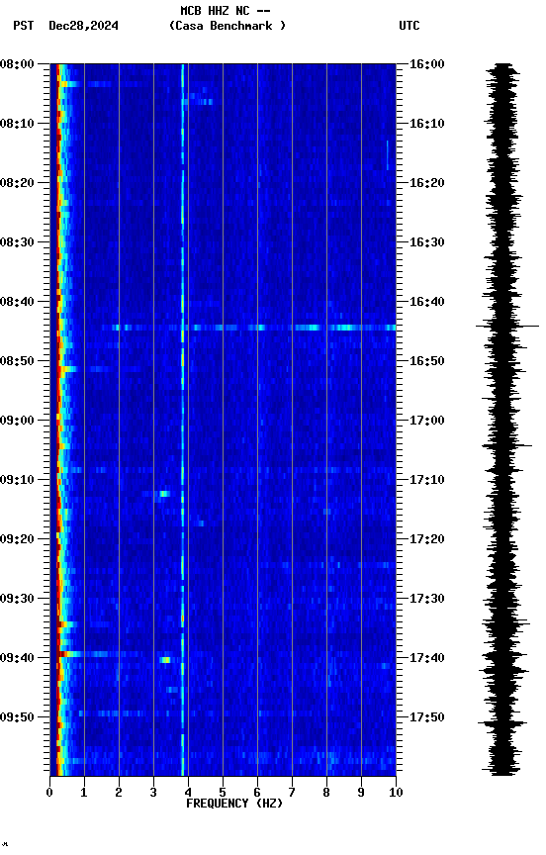Click the 08:10 PST time label
Image resolution: width=546 pixels, height=855 pixels.
pos(17,124)
